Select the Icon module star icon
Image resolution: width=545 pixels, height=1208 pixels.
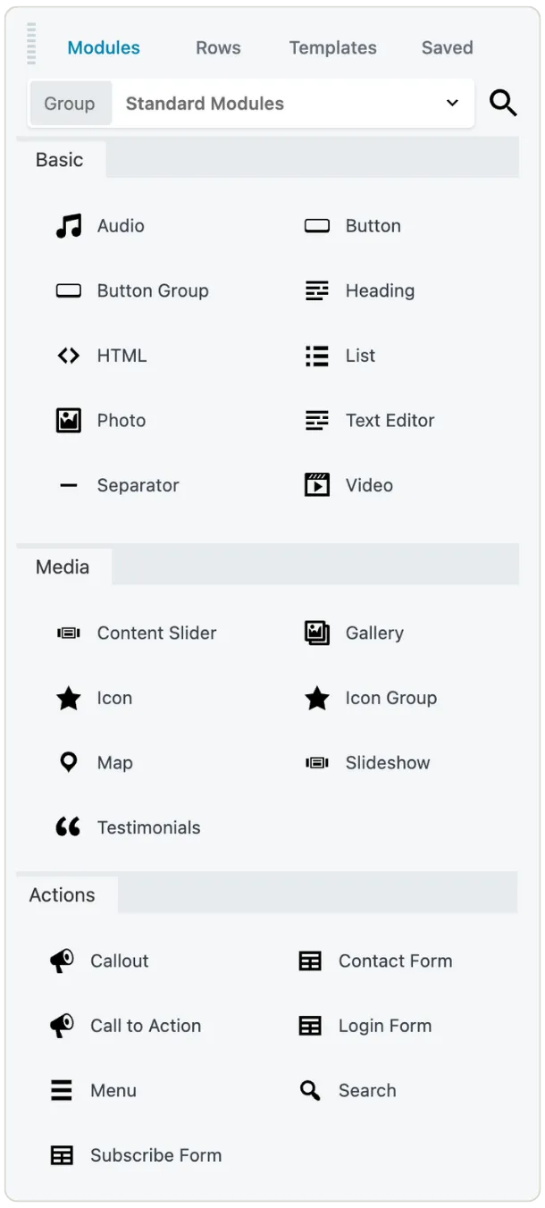pyautogui.click(x=68, y=698)
